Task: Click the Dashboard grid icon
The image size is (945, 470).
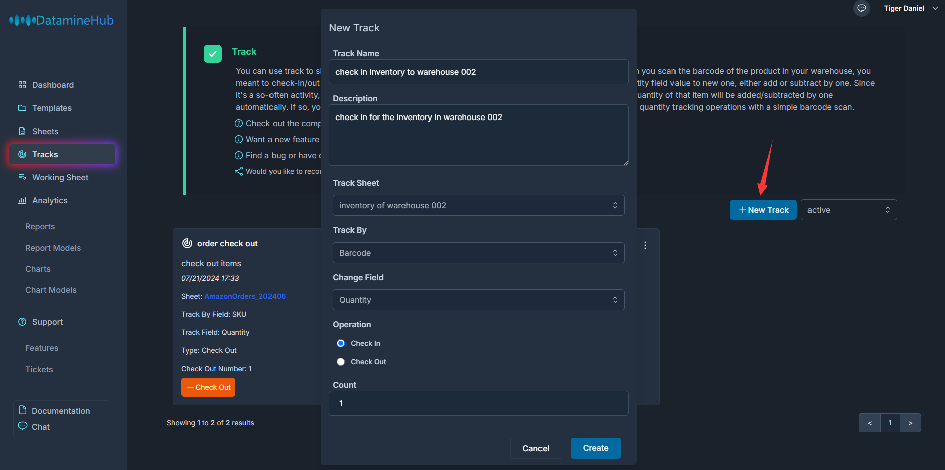Action: (22, 85)
